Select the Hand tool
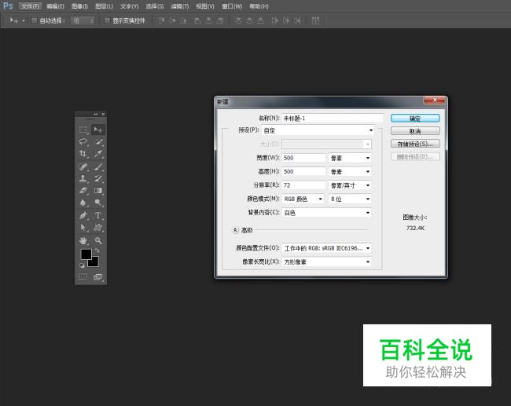511x406 pixels. [83, 240]
